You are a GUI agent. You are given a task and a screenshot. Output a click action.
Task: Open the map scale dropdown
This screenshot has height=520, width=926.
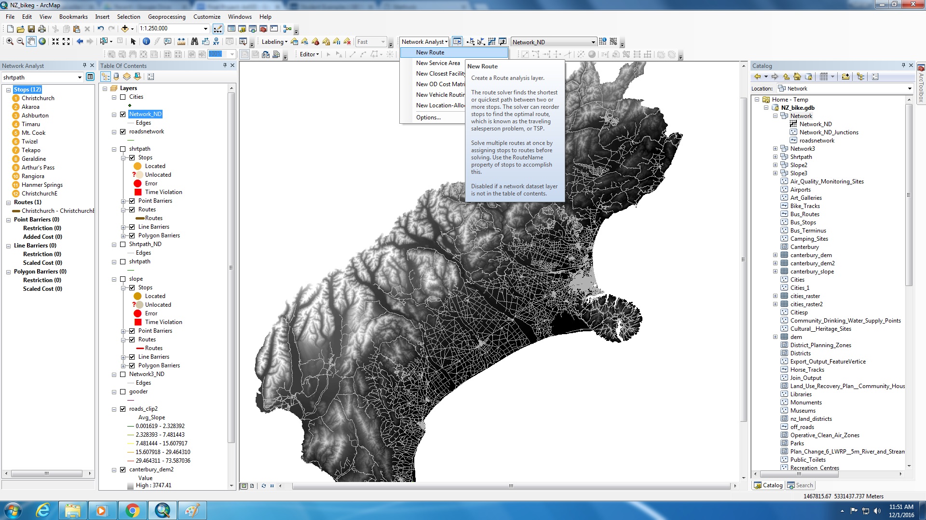click(206, 29)
